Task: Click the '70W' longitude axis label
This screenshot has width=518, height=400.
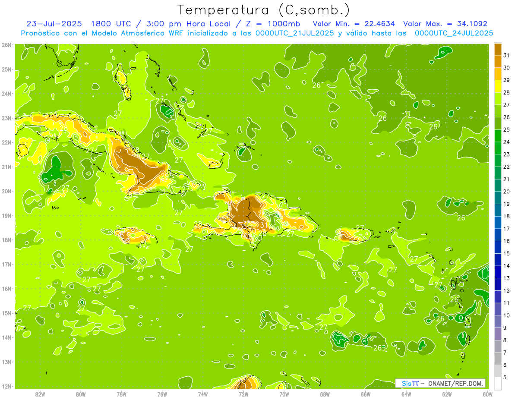Action: point(284,394)
